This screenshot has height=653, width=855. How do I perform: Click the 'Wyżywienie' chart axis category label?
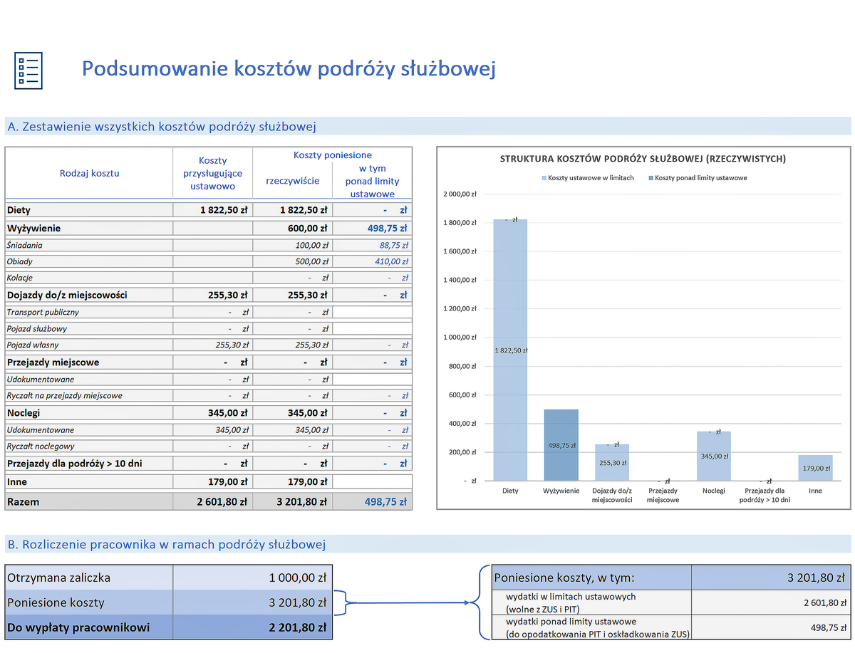point(561,491)
